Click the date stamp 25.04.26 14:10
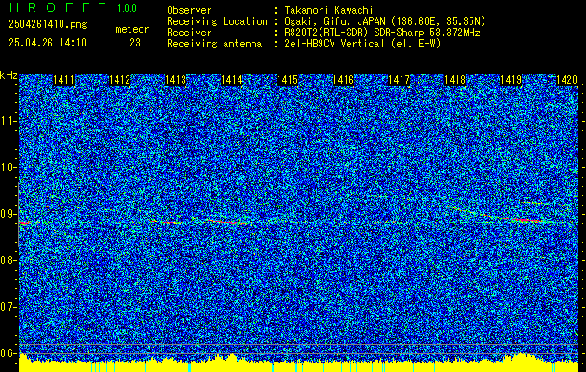The image size is (586, 372). click(x=48, y=43)
